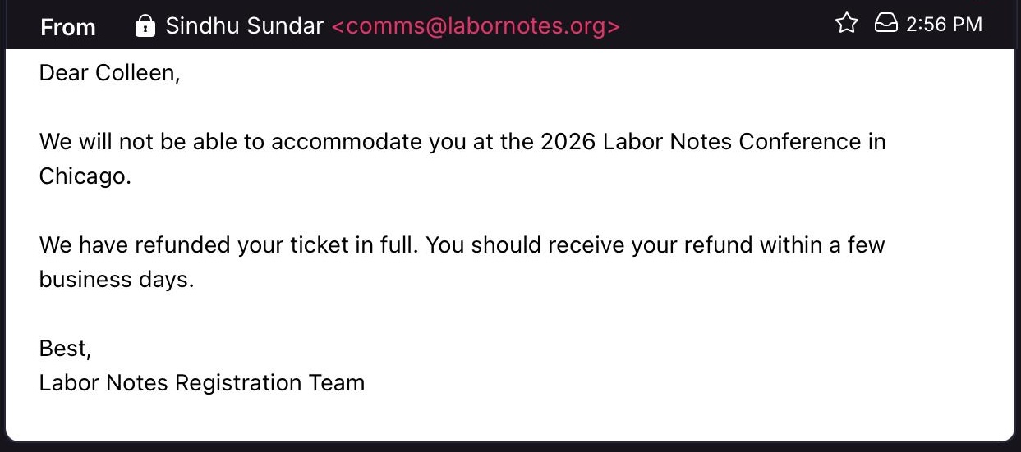Star this email from Sindhu Sundar
Screen dimensions: 1021x452
(x=846, y=24)
